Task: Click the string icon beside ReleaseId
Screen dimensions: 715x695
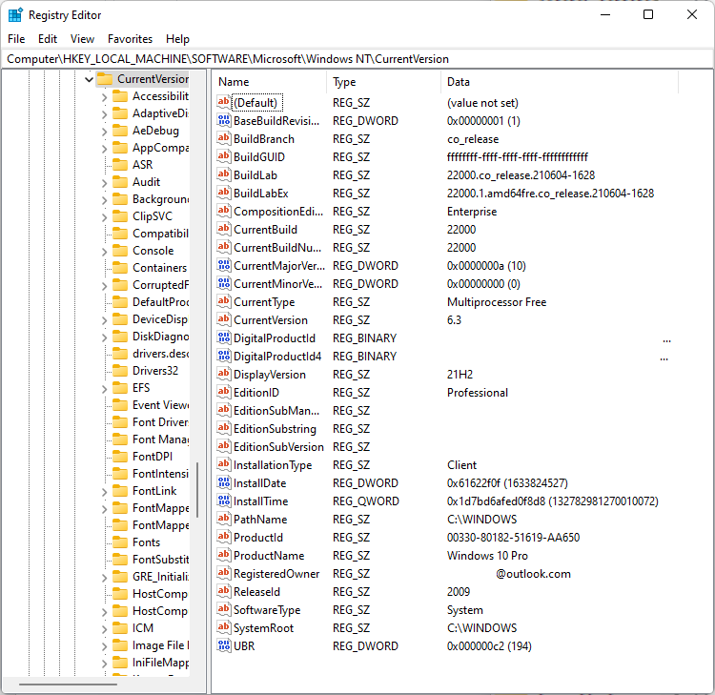Action: [x=223, y=591]
